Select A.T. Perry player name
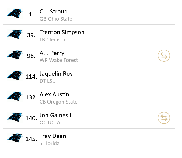This screenshot has height=158, width=182. (x=52, y=53)
